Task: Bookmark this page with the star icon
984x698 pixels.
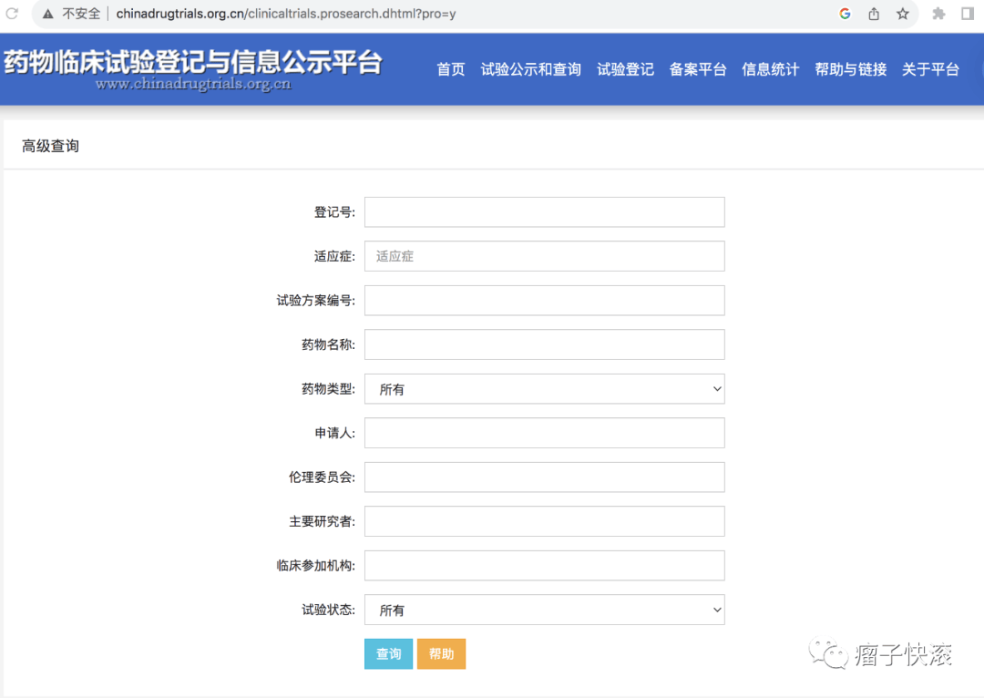Action: coord(903,13)
